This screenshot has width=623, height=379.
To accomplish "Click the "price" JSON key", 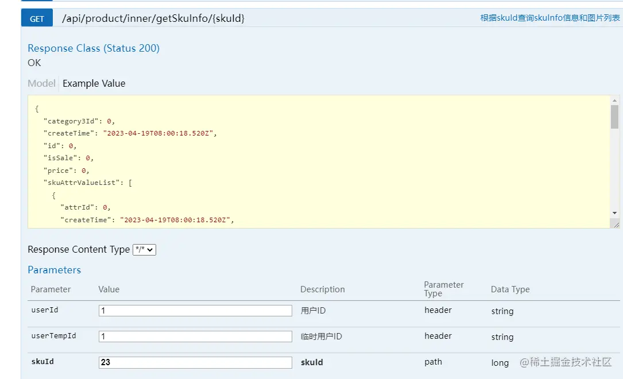I will (59, 171).
